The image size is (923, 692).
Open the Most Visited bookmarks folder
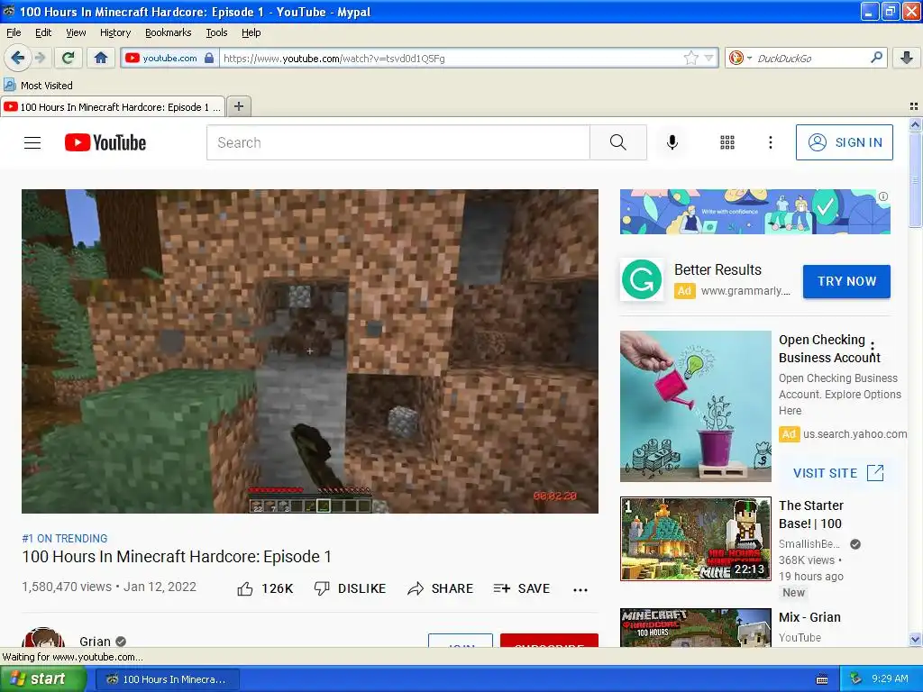[39, 86]
